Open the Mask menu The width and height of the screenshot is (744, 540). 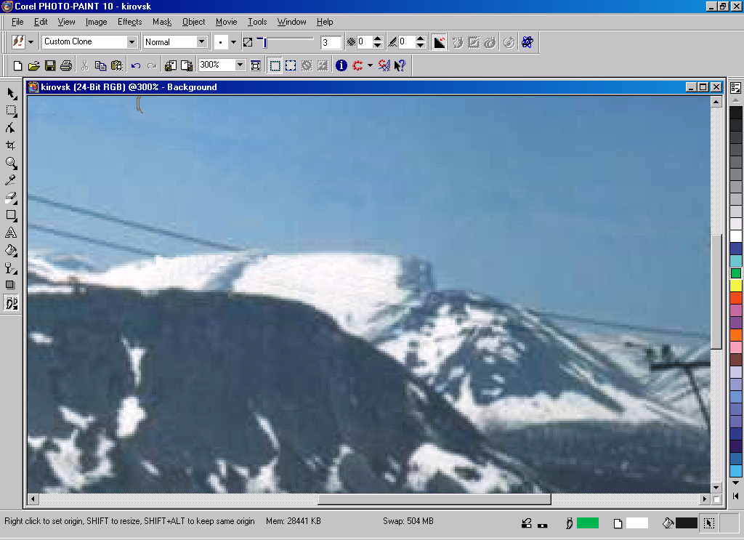pos(162,22)
